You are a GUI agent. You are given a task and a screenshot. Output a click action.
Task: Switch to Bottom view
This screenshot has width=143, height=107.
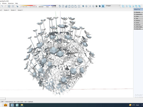(79, 6)
